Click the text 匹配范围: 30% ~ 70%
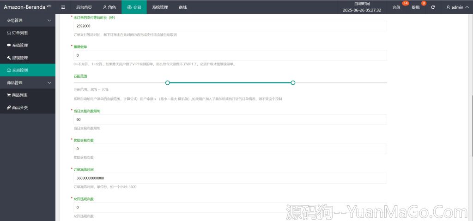 (91, 90)
